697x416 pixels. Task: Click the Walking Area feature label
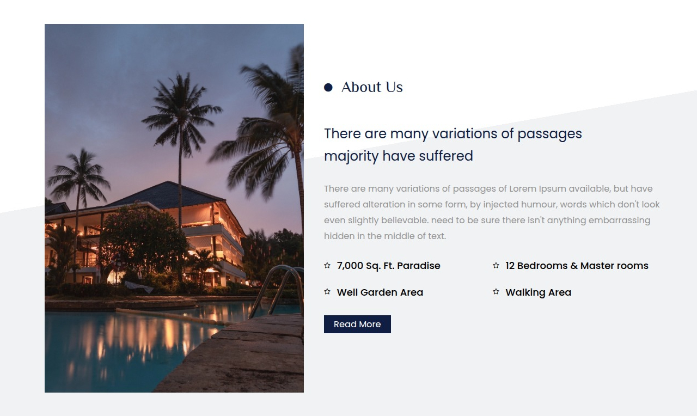point(538,292)
